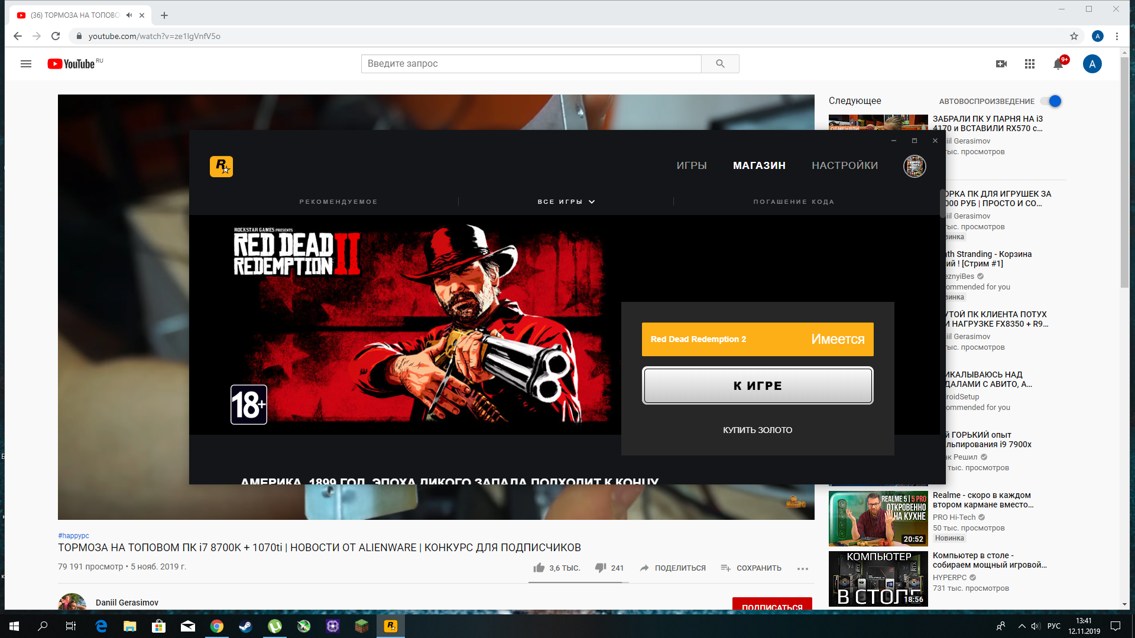Click the КУПИТЬ ЗОЛОТО link
Viewport: 1135px width, 638px height.
pyautogui.click(x=757, y=430)
